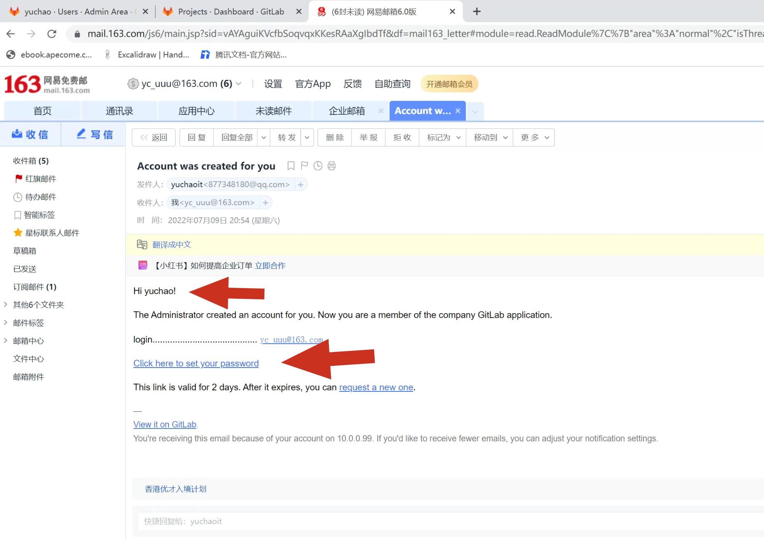
Task: Open 红旗邮件 flagged mail folder
Action: click(x=40, y=179)
